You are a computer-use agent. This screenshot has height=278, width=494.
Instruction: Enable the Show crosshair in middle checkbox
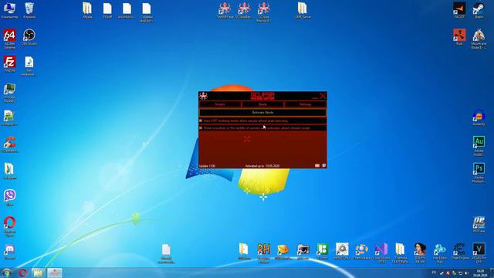pos(201,128)
